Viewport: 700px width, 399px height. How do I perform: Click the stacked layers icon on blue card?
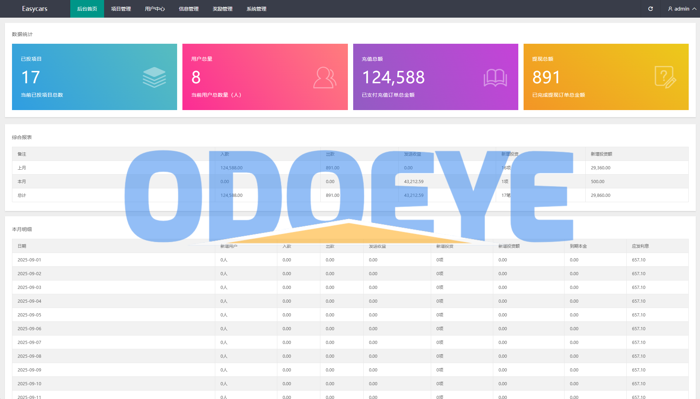point(154,77)
